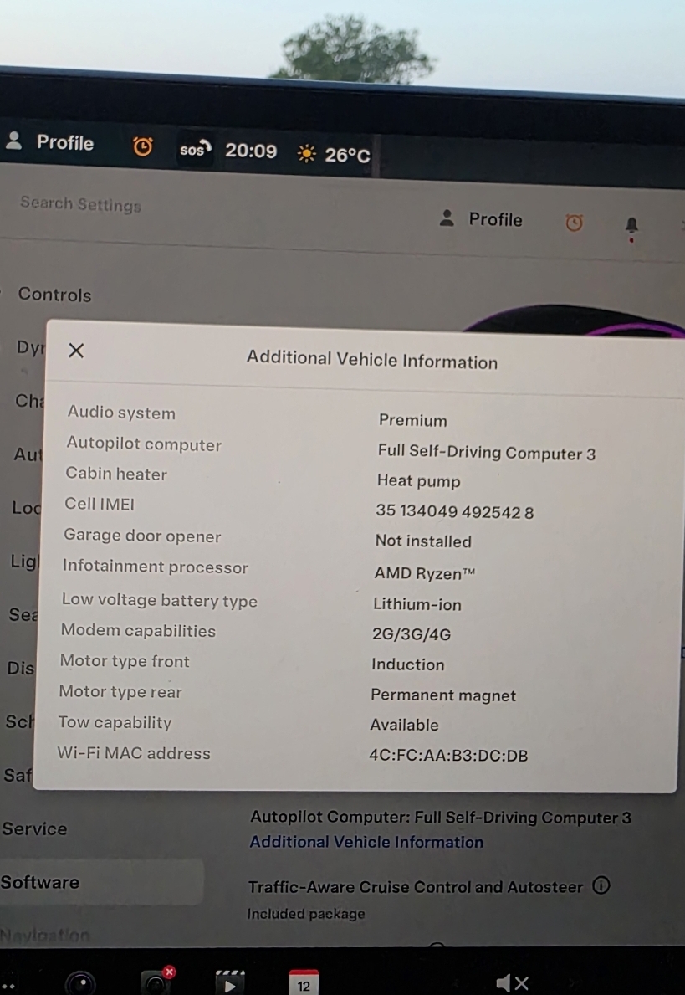This screenshot has width=685, height=995.
Task: Tap the Motor type rear label
Action: pyautogui.click(x=120, y=692)
